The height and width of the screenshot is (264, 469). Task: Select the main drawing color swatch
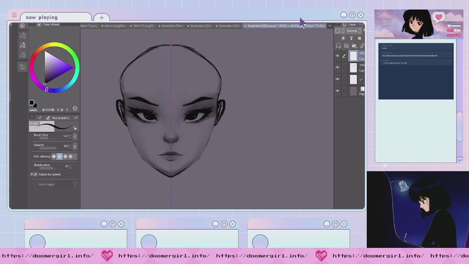(x=32, y=103)
